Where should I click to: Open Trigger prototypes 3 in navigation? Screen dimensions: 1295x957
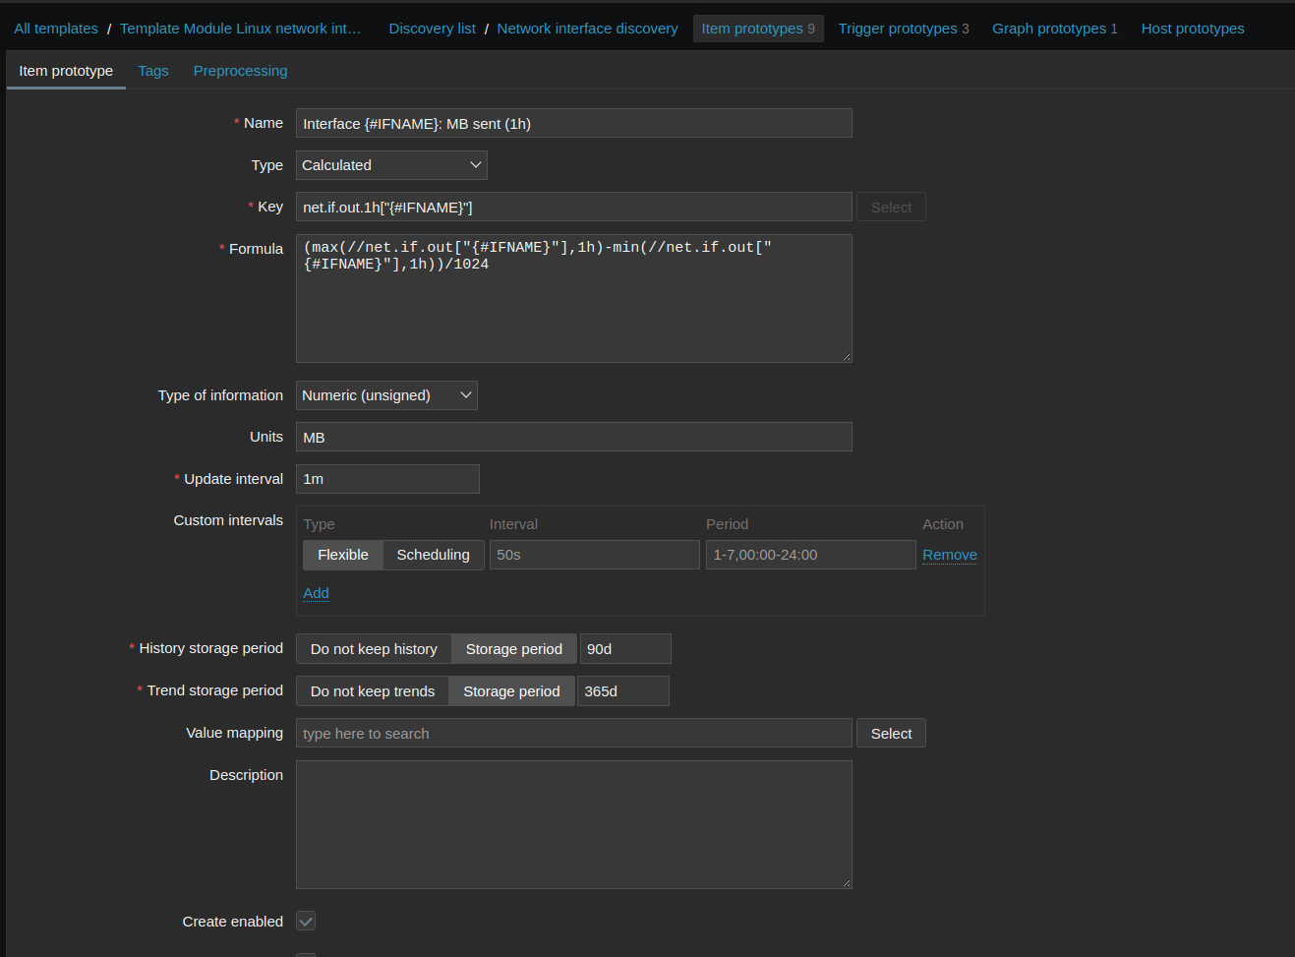tap(903, 29)
